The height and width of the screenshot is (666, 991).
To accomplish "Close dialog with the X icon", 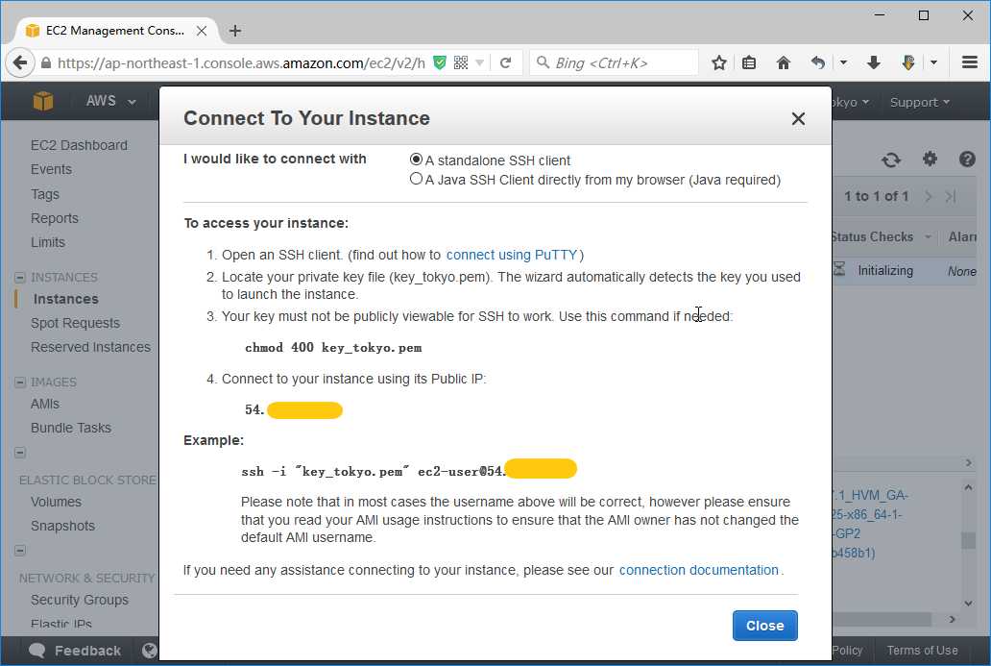I will 798,118.
